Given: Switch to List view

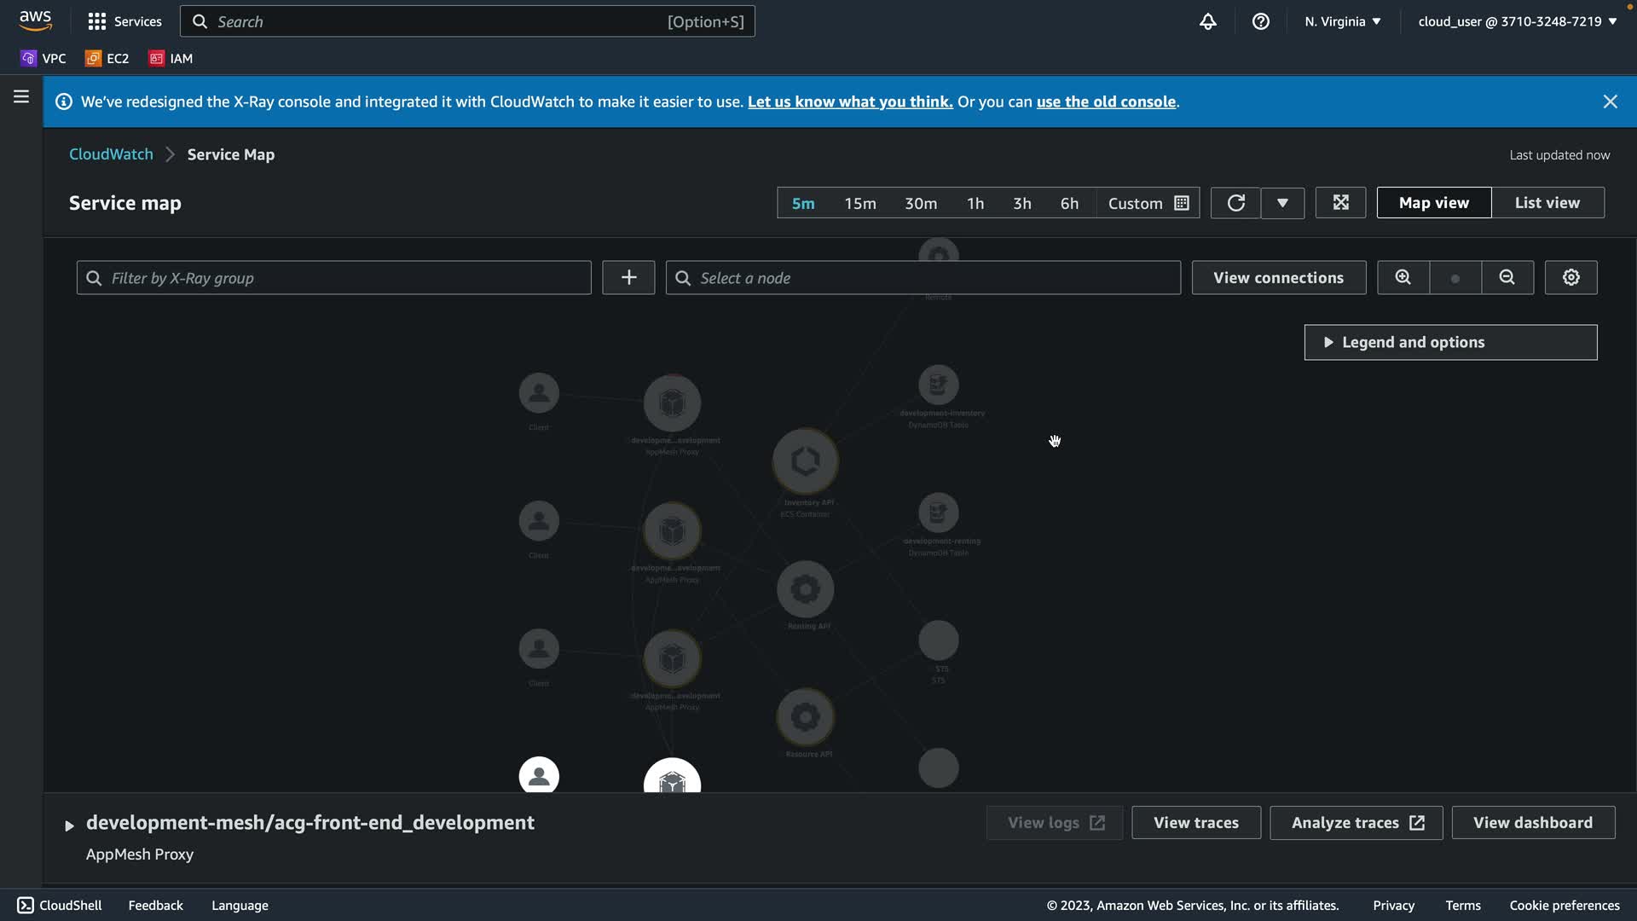Looking at the screenshot, I should pyautogui.click(x=1547, y=203).
